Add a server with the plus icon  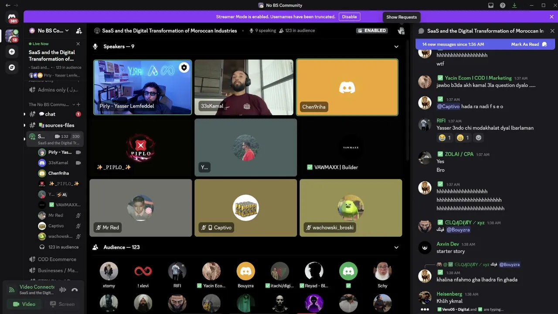pyautogui.click(x=12, y=52)
